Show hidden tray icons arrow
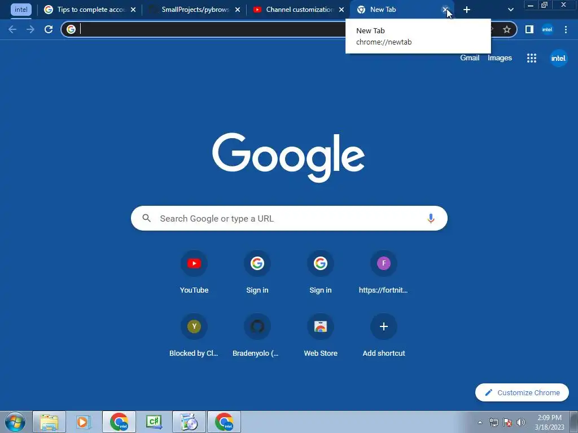Viewport: 578px width, 433px height. (x=480, y=422)
